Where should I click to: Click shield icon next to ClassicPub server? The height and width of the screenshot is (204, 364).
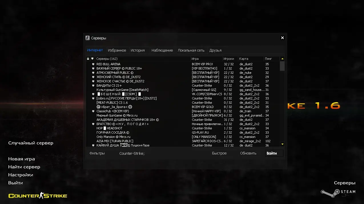click(x=93, y=111)
